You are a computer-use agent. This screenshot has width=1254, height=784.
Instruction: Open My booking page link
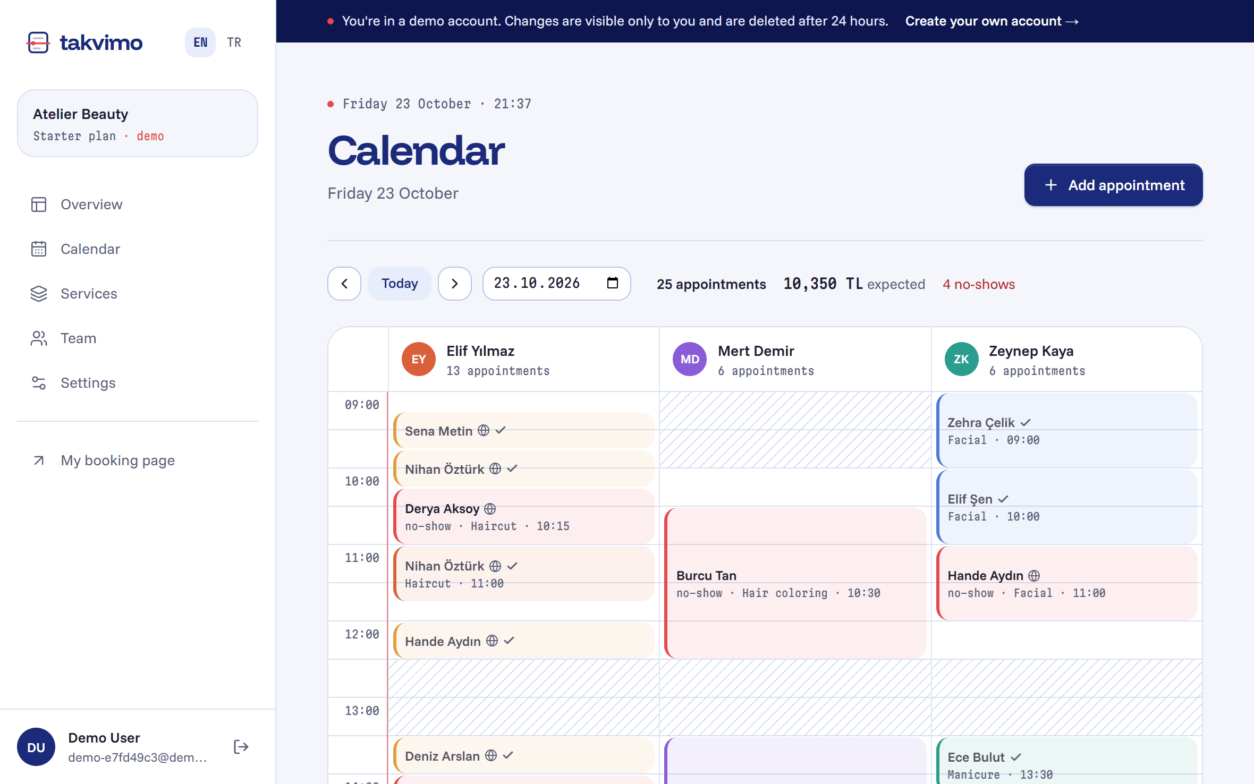138,461
